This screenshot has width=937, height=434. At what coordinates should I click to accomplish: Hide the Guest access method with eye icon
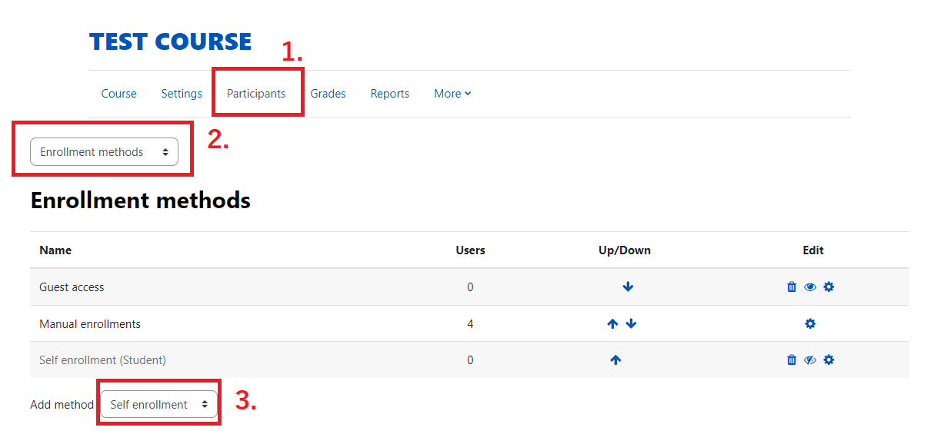pyautogui.click(x=810, y=287)
